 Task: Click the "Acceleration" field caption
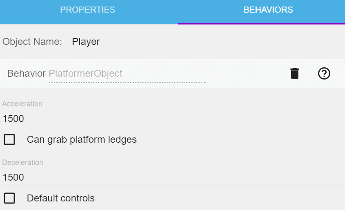click(22, 104)
